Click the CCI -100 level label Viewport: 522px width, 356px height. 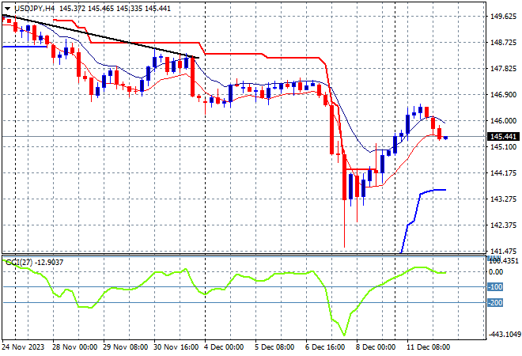(x=495, y=287)
